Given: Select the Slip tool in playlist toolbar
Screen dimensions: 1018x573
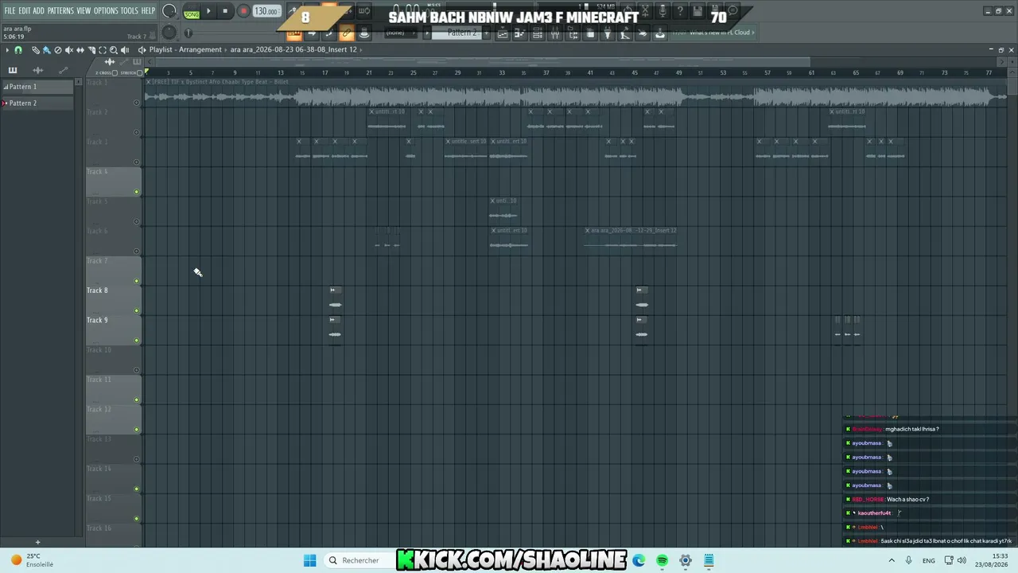Looking at the screenshot, I should pyautogui.click(x=80, y=49).
